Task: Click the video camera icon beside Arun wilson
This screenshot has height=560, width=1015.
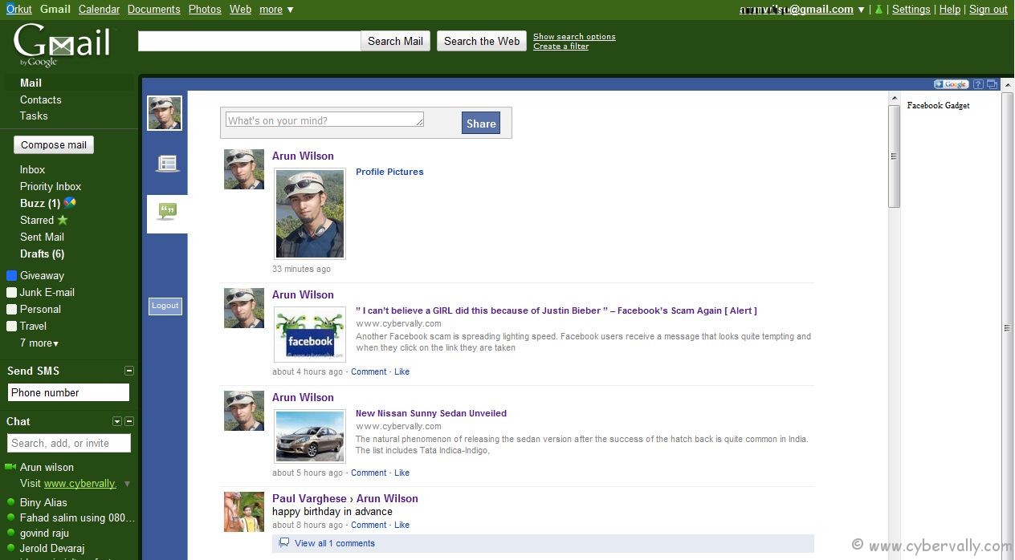Action: point(10,467)
